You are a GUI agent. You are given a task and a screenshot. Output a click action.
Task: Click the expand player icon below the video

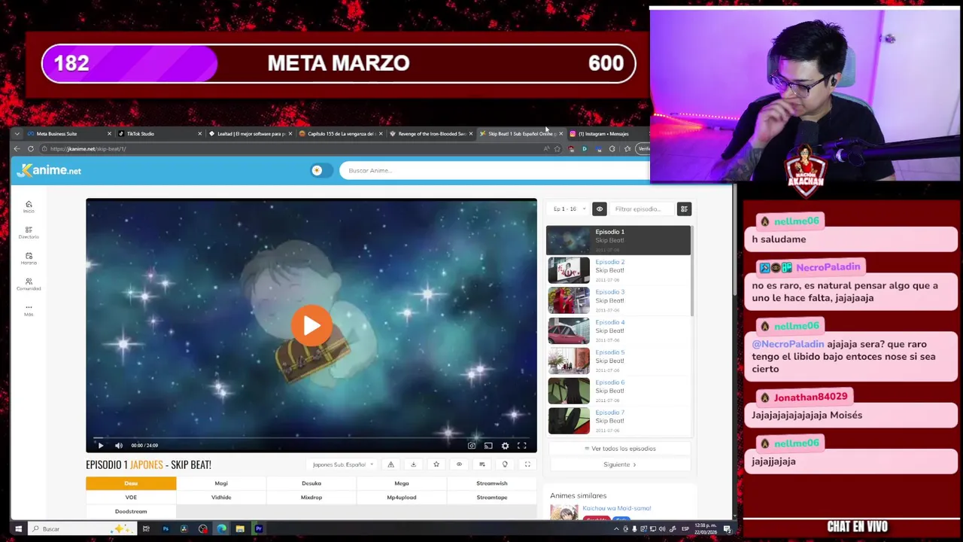point(527,464)
